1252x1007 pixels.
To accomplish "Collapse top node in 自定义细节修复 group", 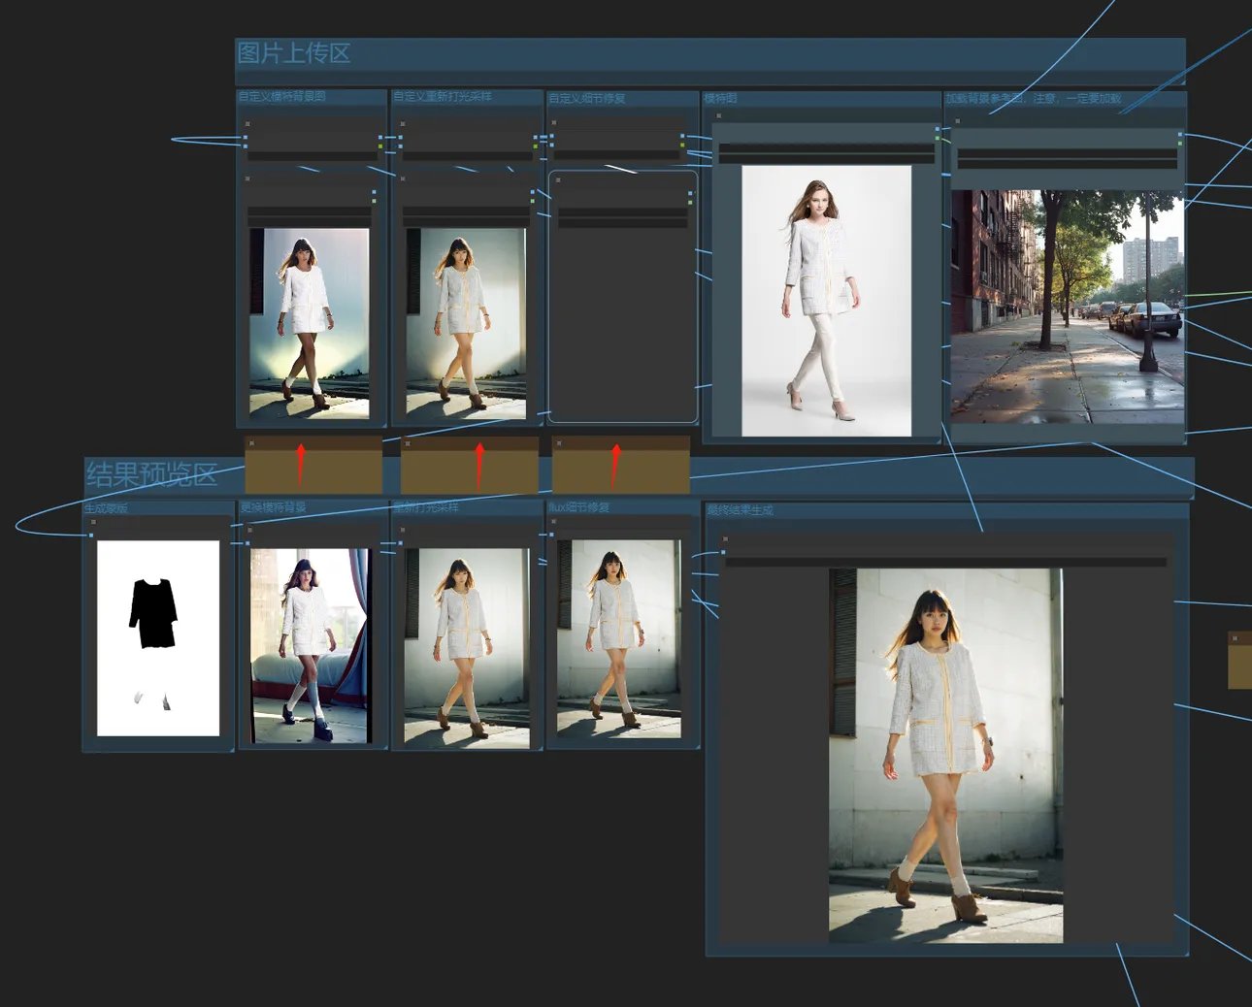I will point(553,123).
